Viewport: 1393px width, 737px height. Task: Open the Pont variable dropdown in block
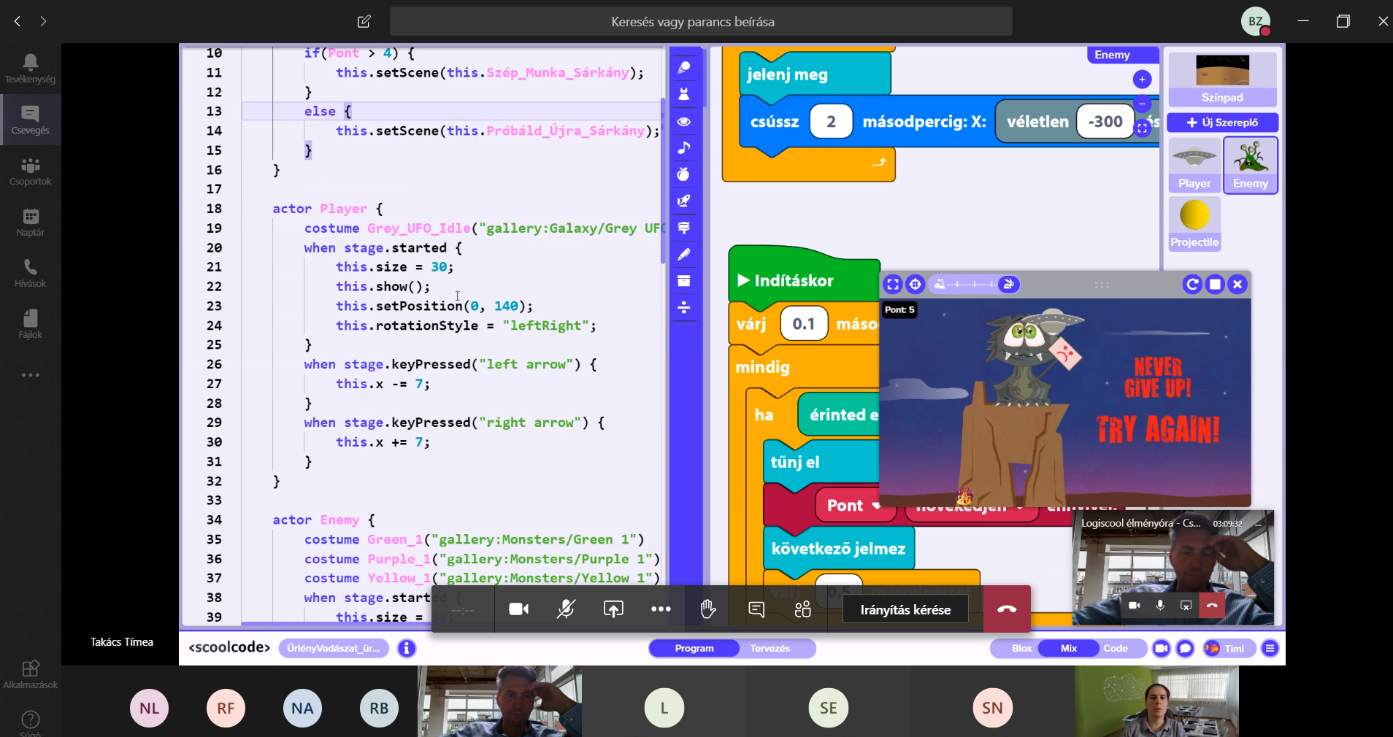(x=876, y=506)
